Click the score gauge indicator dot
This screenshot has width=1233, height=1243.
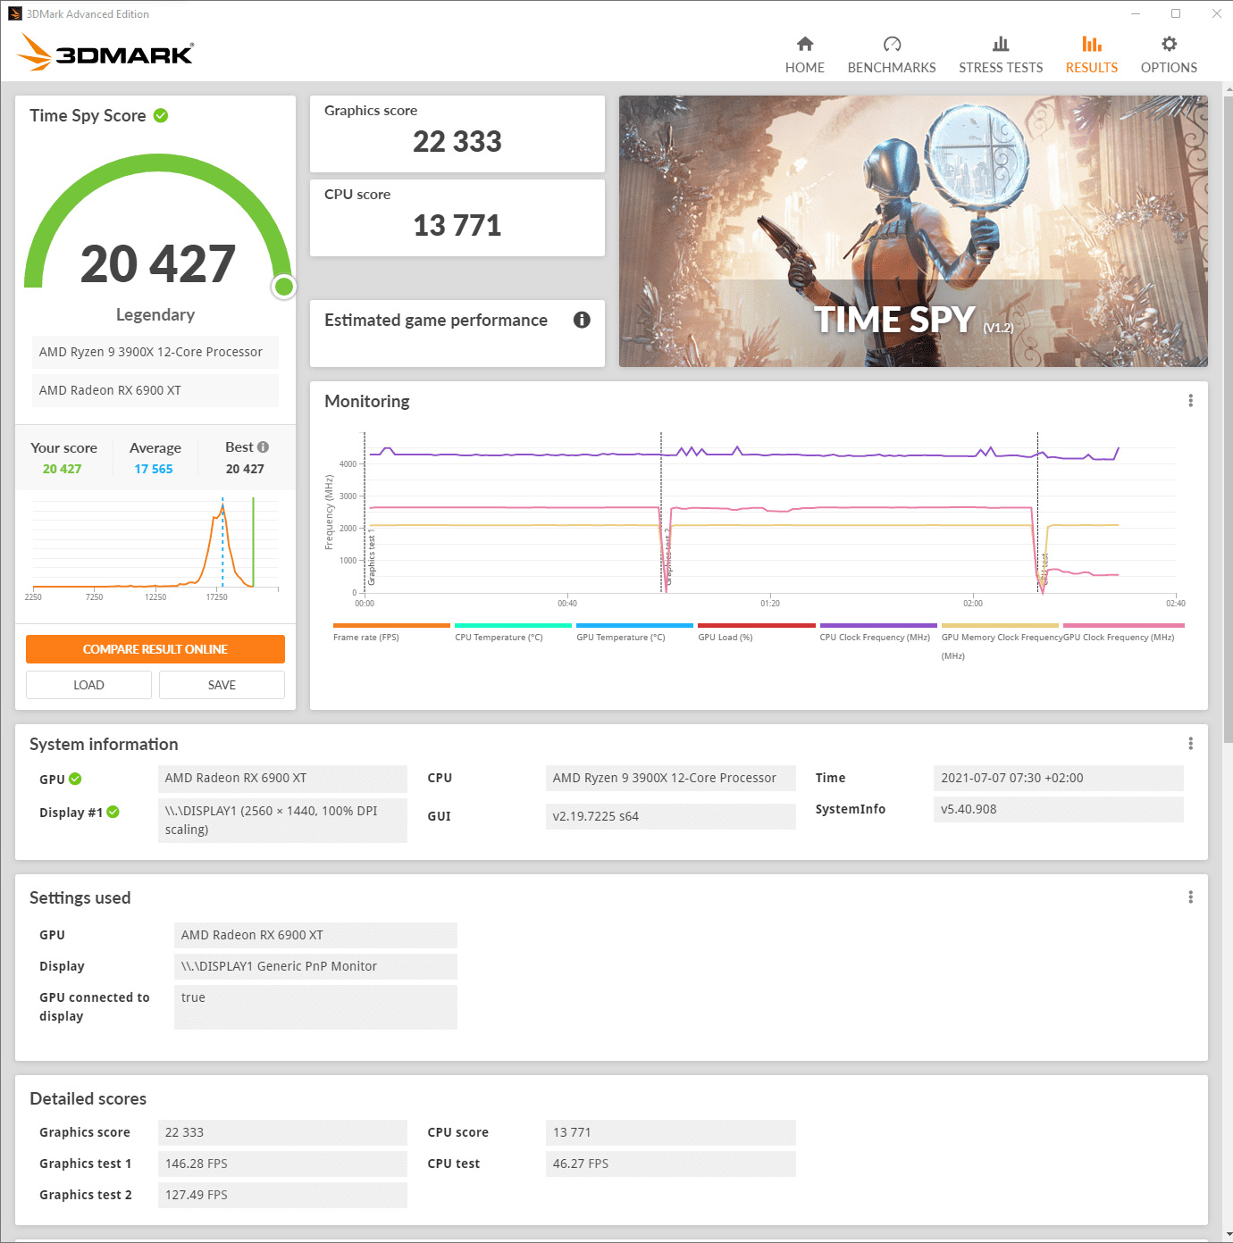pyautogui.click(x=284, y=287)
